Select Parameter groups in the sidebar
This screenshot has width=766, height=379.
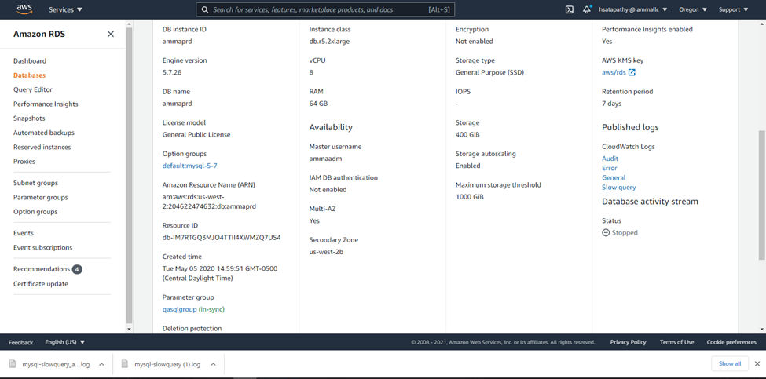(x=40, y=197)
